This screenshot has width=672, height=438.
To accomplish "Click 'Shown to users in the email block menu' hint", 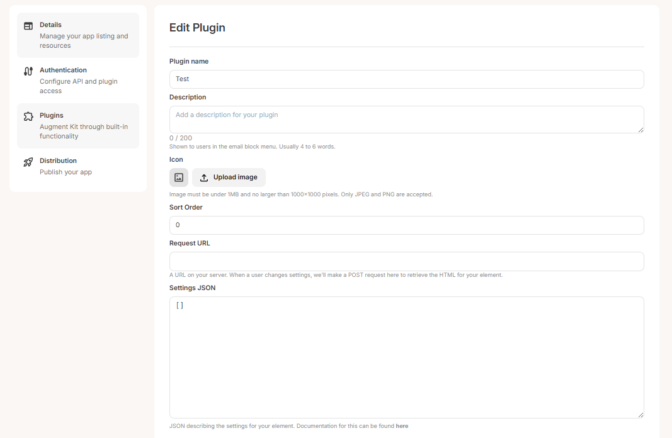I will [252, 147].
